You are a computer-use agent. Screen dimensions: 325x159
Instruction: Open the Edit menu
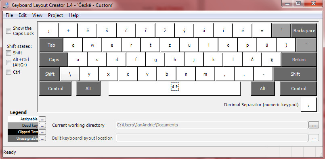tap(23, 15)
